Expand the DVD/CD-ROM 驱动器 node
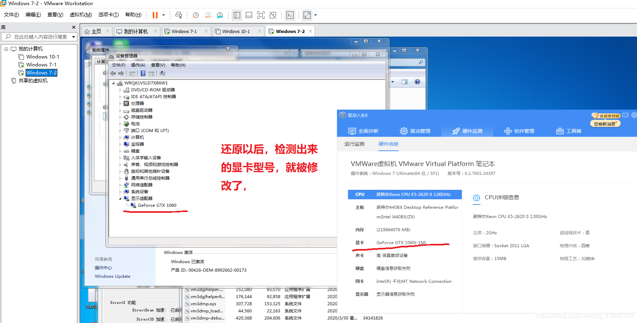 pos(120,90)
